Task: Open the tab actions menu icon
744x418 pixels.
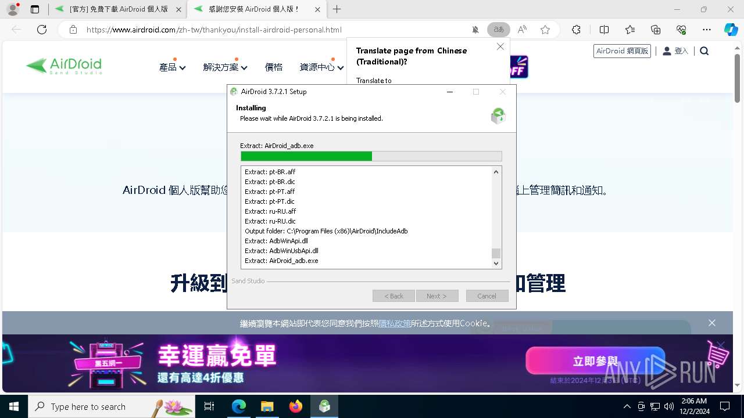Action: point(35,9)
